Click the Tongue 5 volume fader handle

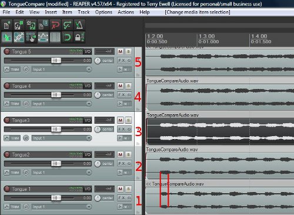pos(56,61)
